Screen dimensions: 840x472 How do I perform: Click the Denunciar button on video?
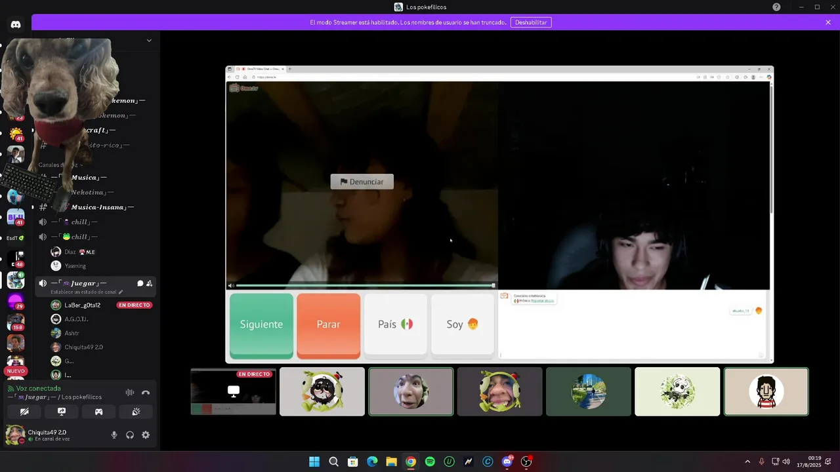tap(362, 182)
